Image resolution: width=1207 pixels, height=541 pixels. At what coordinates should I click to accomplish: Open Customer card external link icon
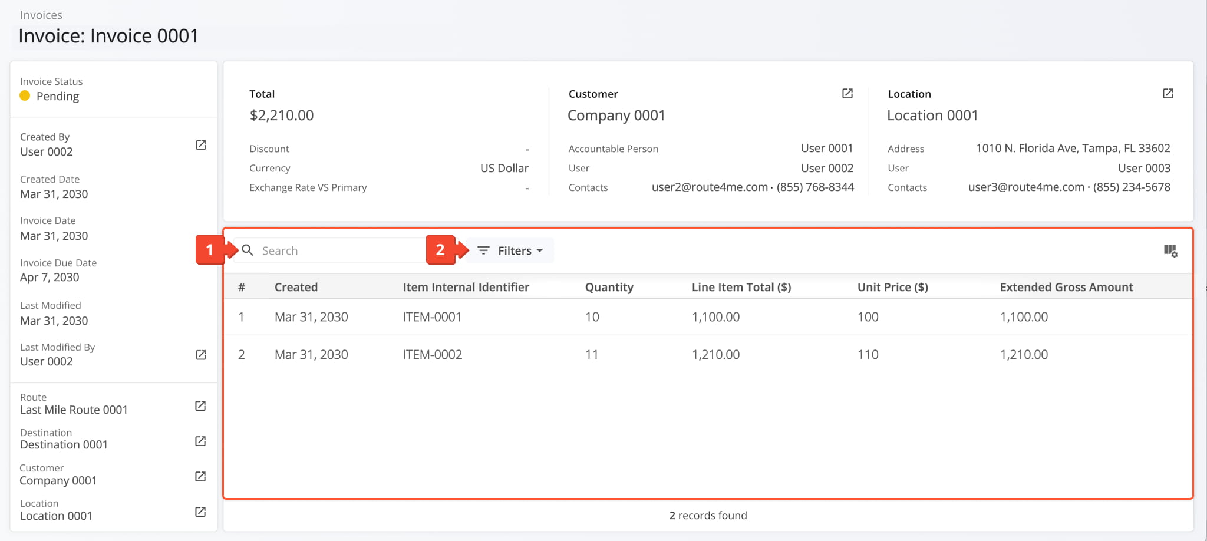tap(847, 94)
